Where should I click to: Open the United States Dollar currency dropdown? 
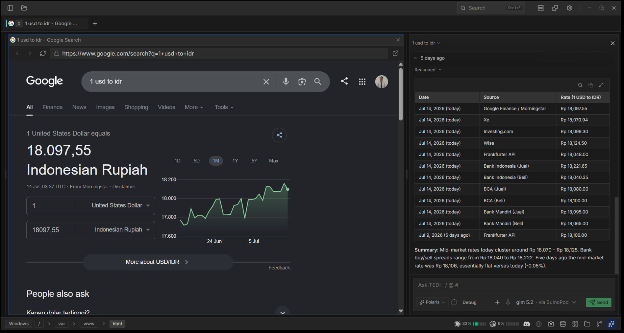(x=120, y=205)
